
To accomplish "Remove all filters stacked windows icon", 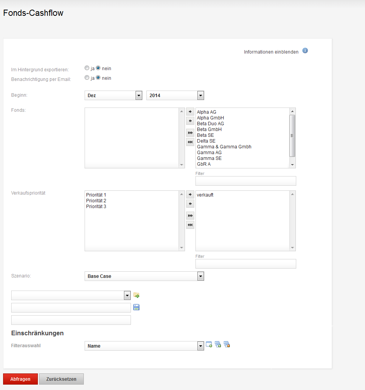I will click(x=227, y=345).
